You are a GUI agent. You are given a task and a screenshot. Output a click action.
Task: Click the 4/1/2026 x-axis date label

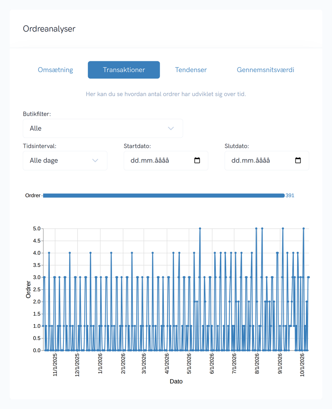(167, 363)
